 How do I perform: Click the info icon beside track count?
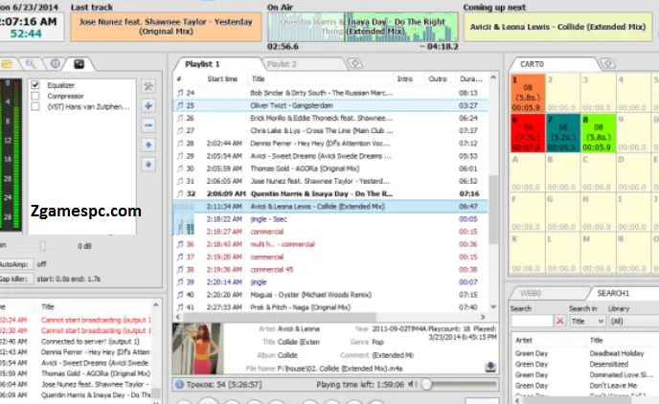click(x=179, y=384)
